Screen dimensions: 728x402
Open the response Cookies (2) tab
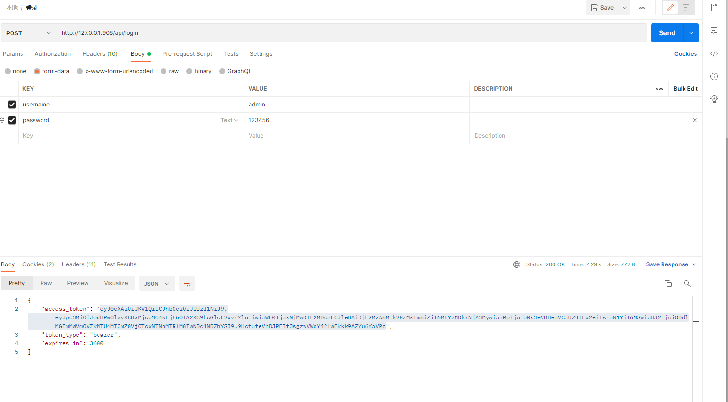[x=38, y=264]
